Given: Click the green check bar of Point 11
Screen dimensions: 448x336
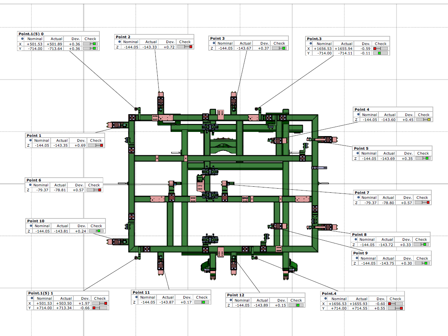Looking at the screenshot, I should pos(202,302).
